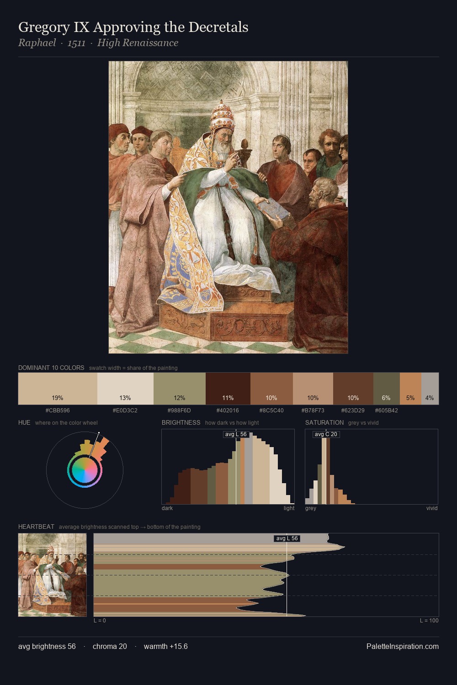Click the 'DOMINANT 10 COLORS' heading
This screenshot has height=685, width=457.
(51, 368)
